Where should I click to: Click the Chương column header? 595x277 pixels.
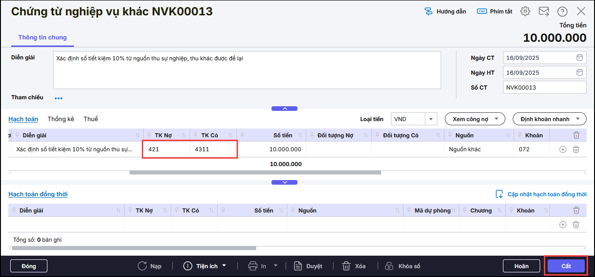481,211
